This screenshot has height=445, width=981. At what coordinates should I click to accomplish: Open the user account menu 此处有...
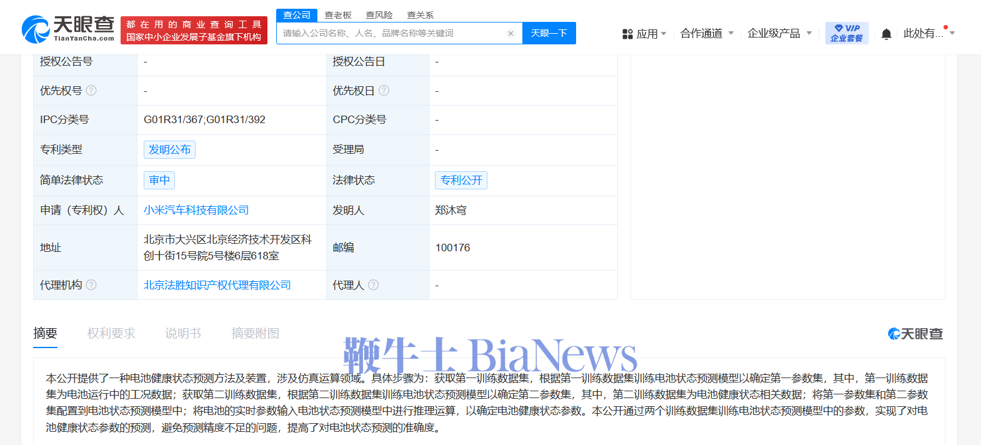click(x=929, y=33)
